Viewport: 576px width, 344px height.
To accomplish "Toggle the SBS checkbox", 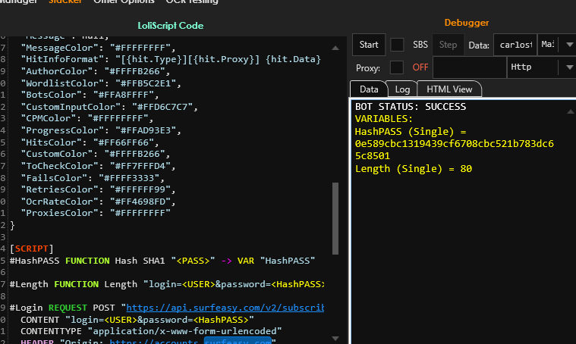I will 397,45.
